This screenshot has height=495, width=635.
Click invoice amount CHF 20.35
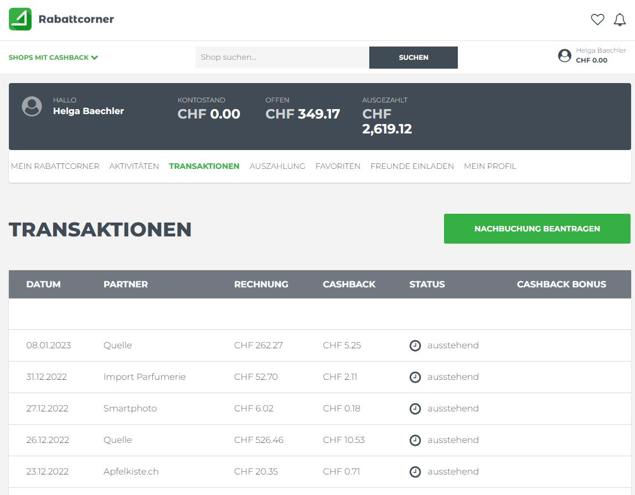[x=256, y=472]
